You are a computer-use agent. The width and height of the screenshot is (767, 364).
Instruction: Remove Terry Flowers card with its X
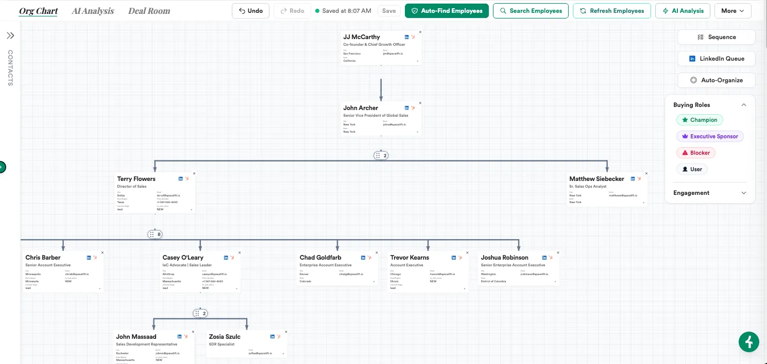click(x=194, y=174)
